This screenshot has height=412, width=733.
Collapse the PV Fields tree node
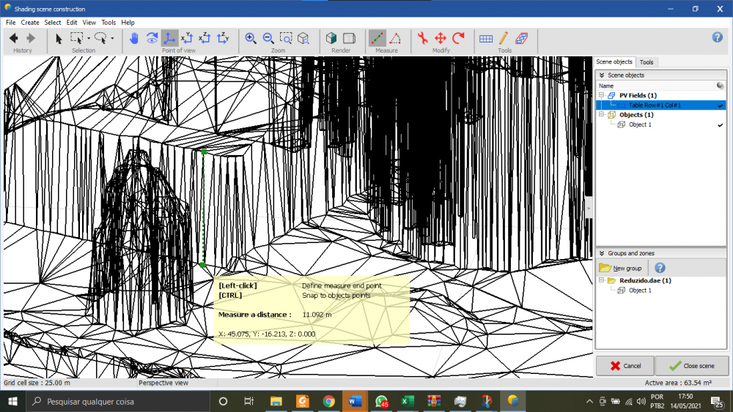coord(602,95)
